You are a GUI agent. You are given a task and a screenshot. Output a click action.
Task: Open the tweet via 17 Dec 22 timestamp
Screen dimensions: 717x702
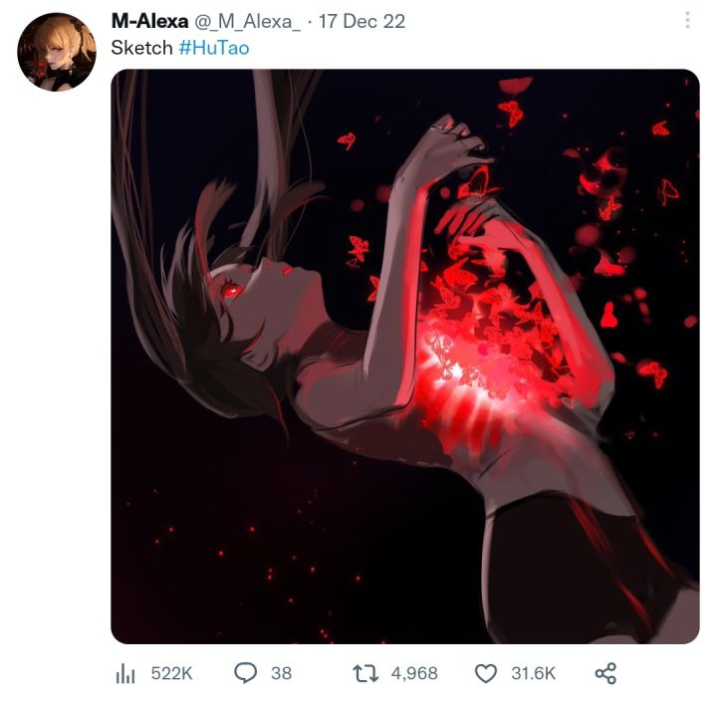coord(361,22)
